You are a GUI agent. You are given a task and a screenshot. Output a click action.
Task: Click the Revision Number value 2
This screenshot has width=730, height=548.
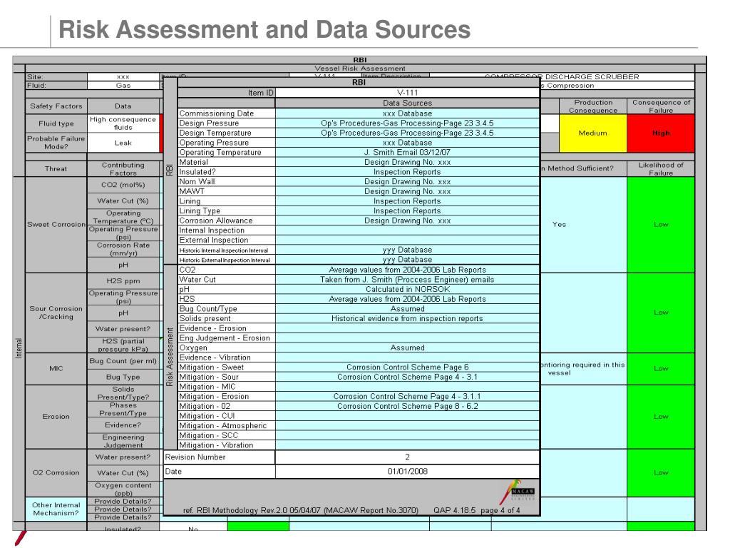[407, 457]
